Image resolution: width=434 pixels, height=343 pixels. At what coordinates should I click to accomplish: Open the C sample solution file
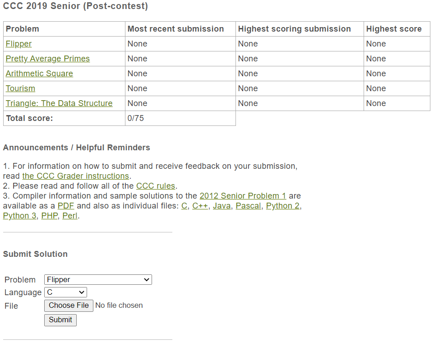[184, 206]
